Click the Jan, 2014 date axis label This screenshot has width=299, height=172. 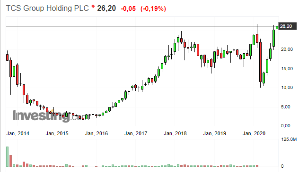[18, 133]
